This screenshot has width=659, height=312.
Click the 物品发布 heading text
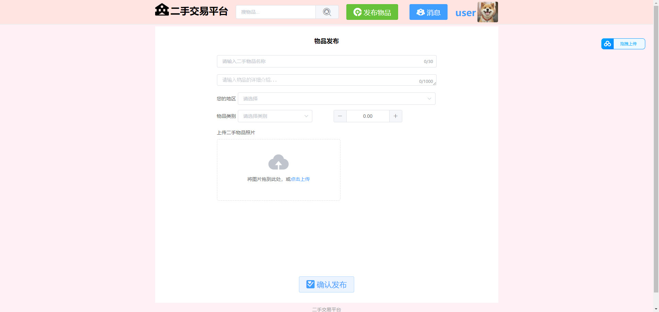click(x=326, y=41)
